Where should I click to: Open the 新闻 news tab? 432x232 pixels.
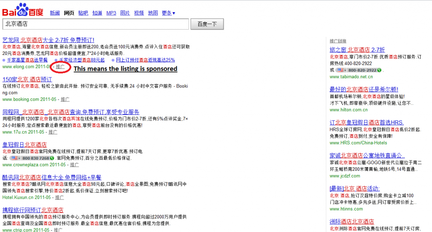(55, 13)
